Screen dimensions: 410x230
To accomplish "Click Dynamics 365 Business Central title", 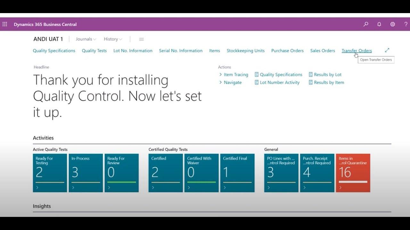I will tap(45, 24).
